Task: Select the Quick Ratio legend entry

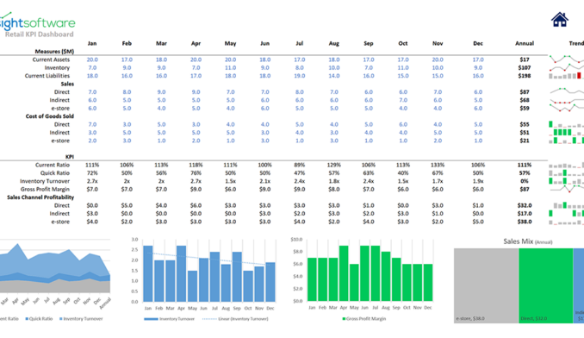Action: coord(39,319)
